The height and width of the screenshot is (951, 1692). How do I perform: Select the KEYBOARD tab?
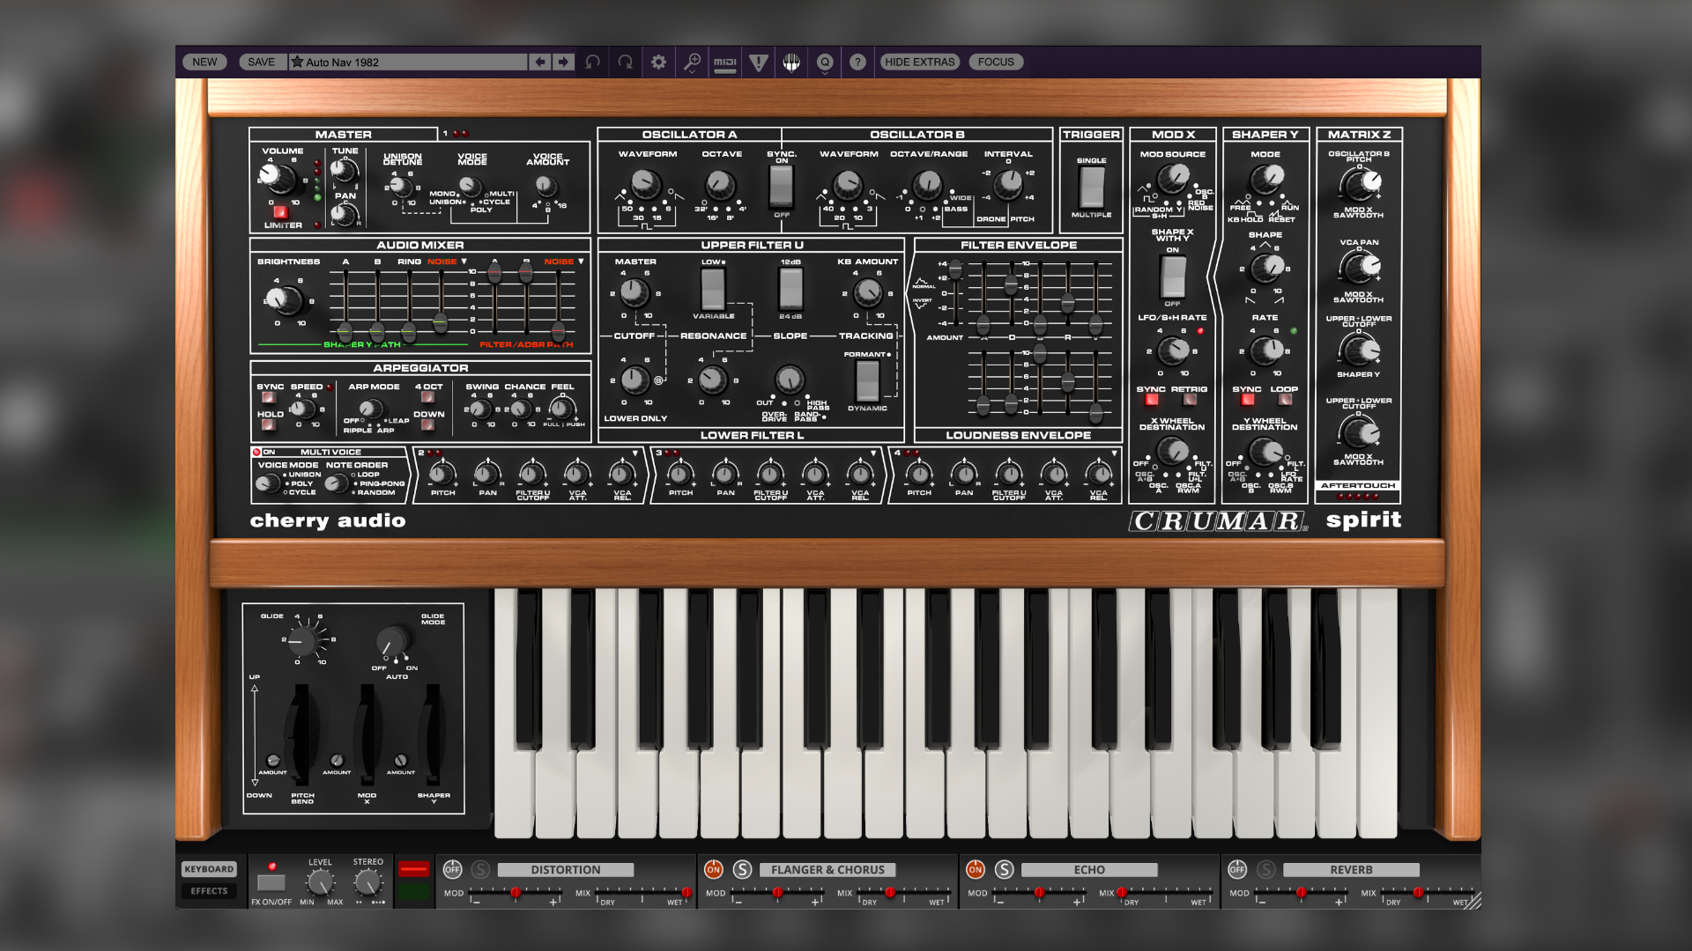[x=209, y=869]
